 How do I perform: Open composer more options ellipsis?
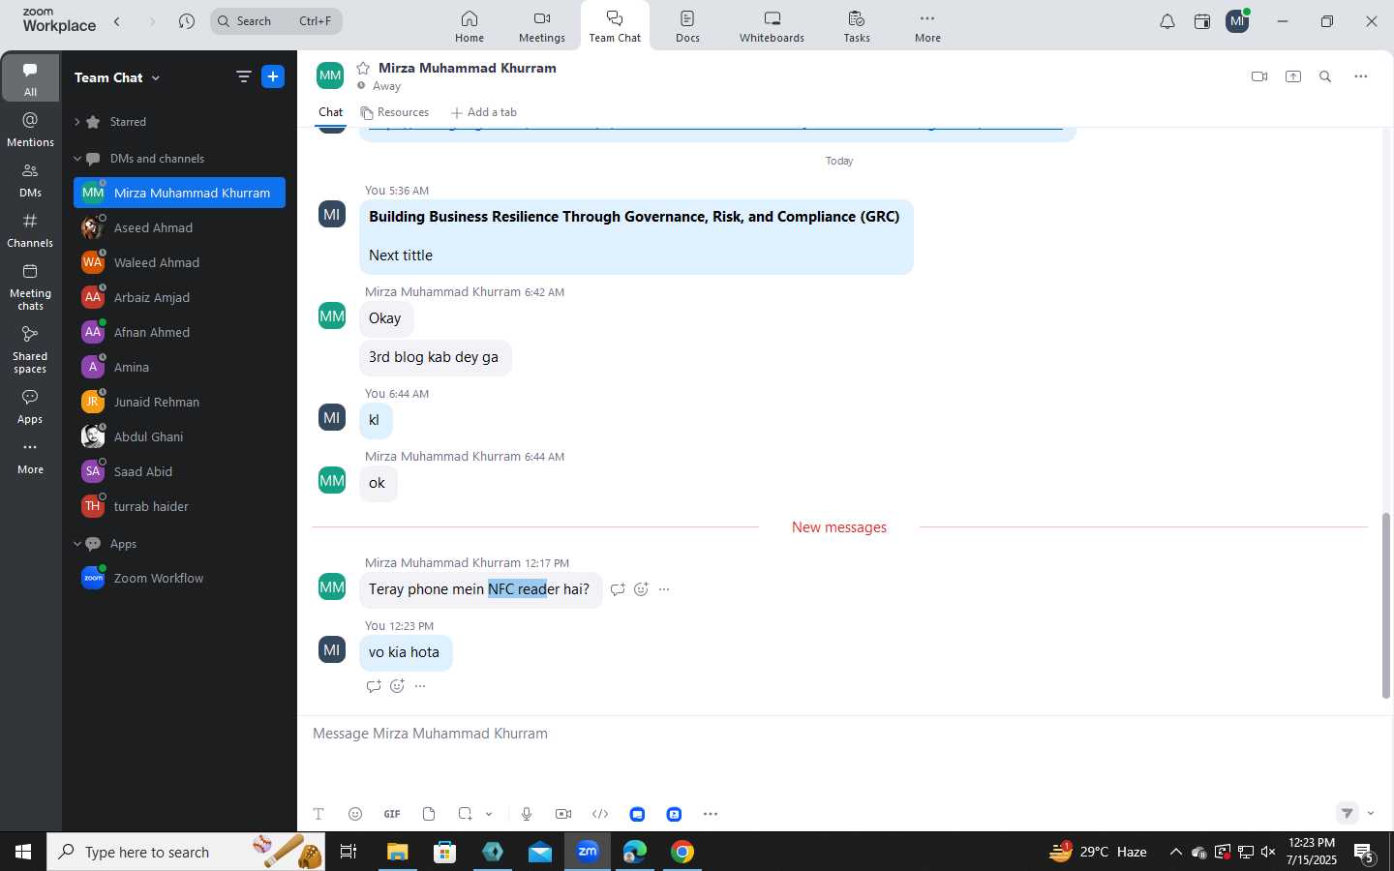711,814
